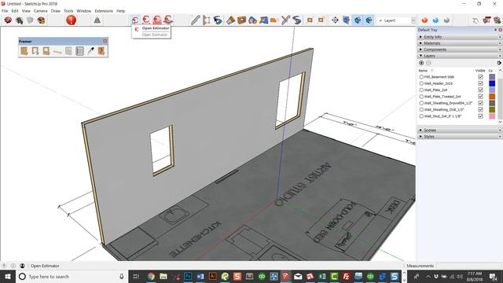Image resolution: width=503 pixels, height=283 pixels.
Task: Expand the Entity Info panel
Action: tap(459, 37)
